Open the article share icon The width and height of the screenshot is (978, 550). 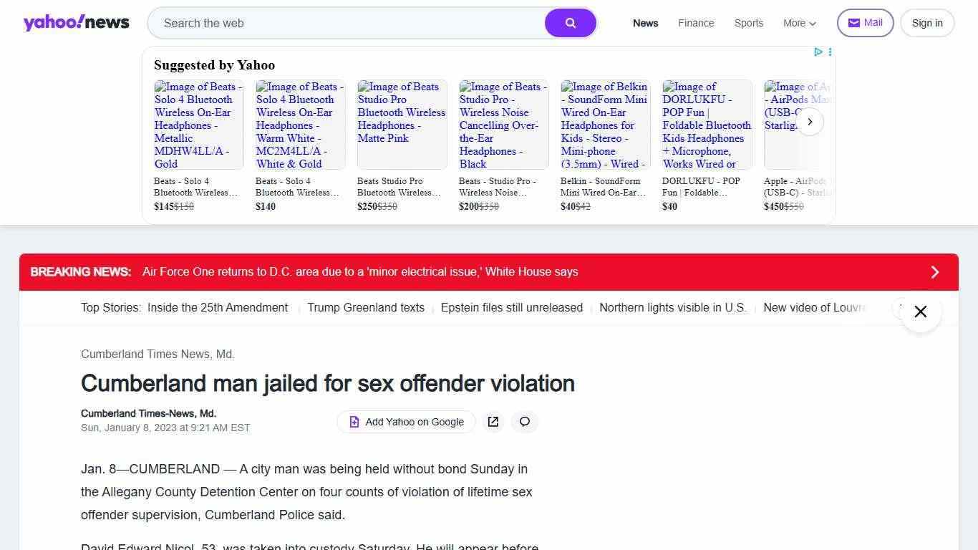(493, 422)
